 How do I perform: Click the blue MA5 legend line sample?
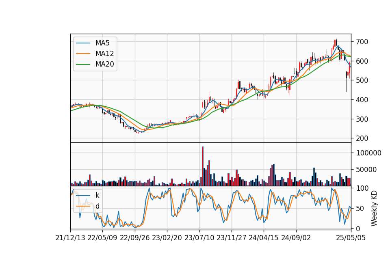click(83, 43)
